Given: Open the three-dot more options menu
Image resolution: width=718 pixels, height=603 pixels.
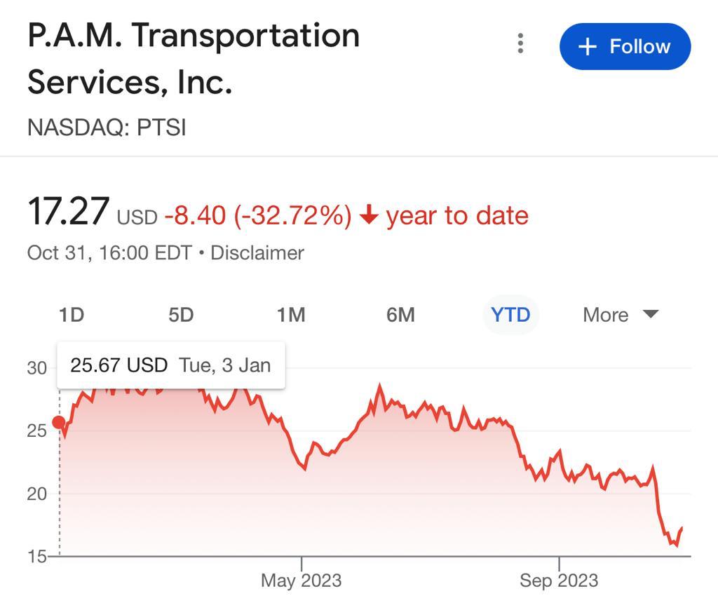Looking at the screenshot, I should [x=520, y=43].
